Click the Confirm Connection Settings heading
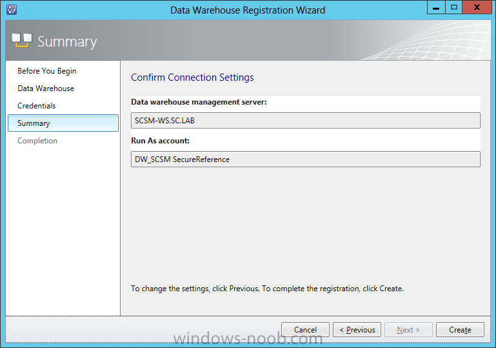 coord(192,77)
